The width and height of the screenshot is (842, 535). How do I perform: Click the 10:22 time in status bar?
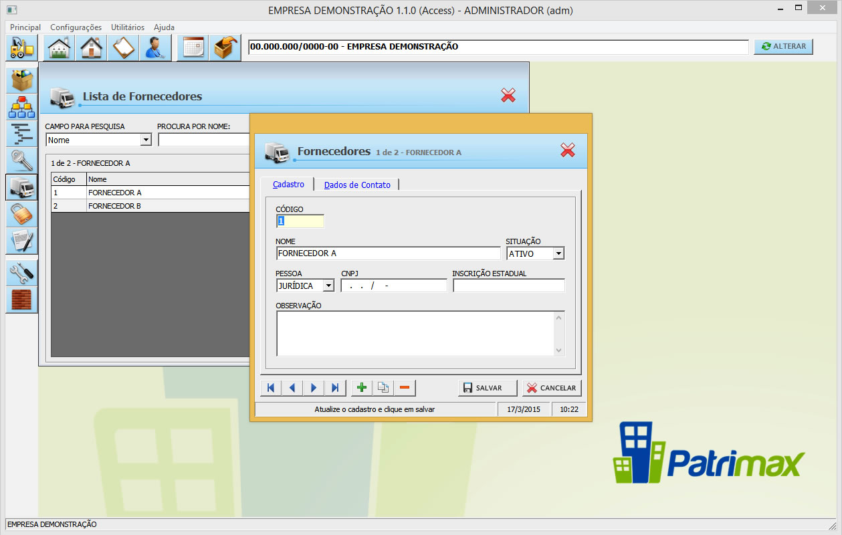(x=569, y=409)
